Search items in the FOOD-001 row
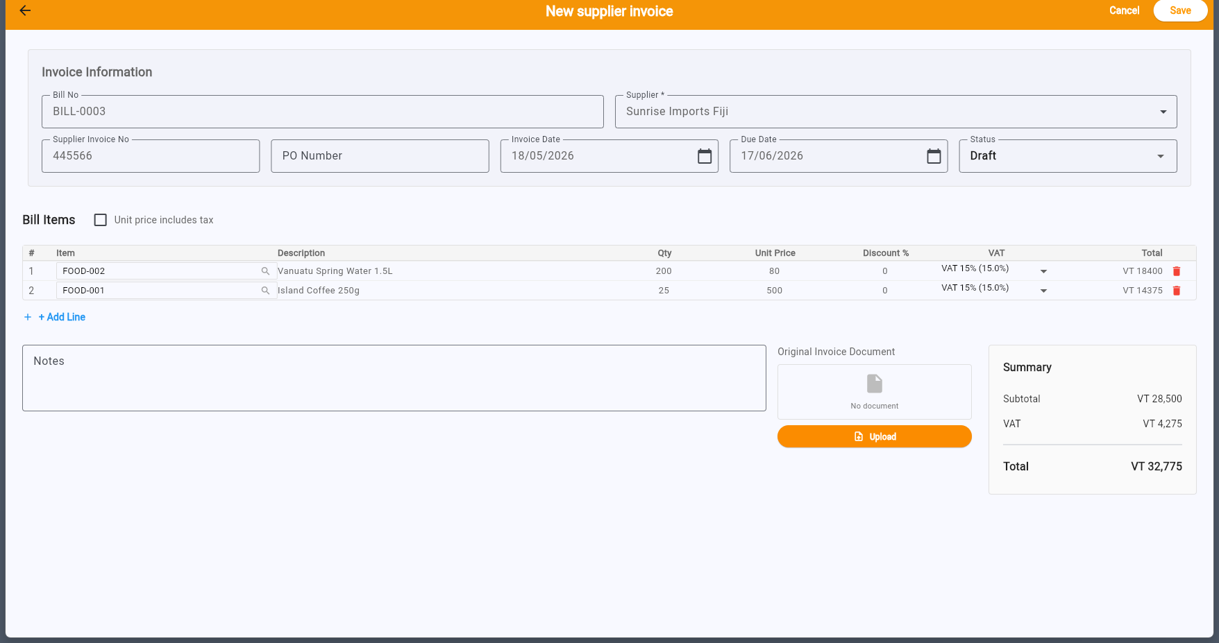This screenshot has width=1219, height=643. tap(265, 291)
